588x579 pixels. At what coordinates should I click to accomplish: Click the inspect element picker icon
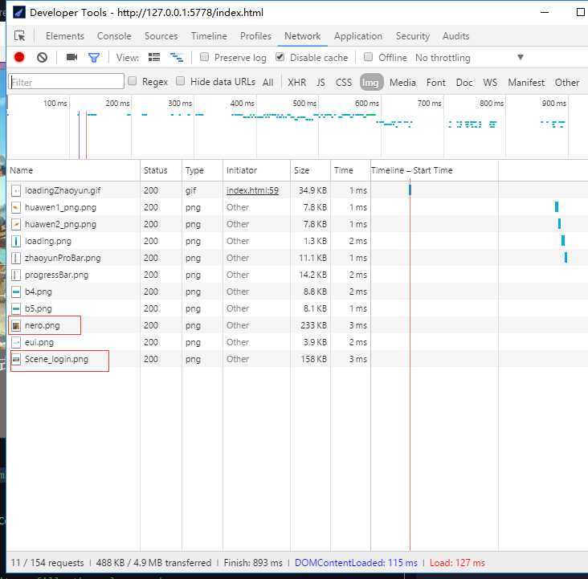pos(19,36)
